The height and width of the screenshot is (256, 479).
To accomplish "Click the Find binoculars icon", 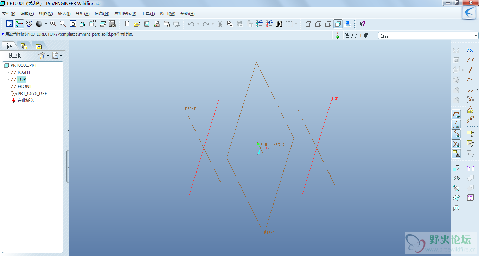I will point(280,24).
